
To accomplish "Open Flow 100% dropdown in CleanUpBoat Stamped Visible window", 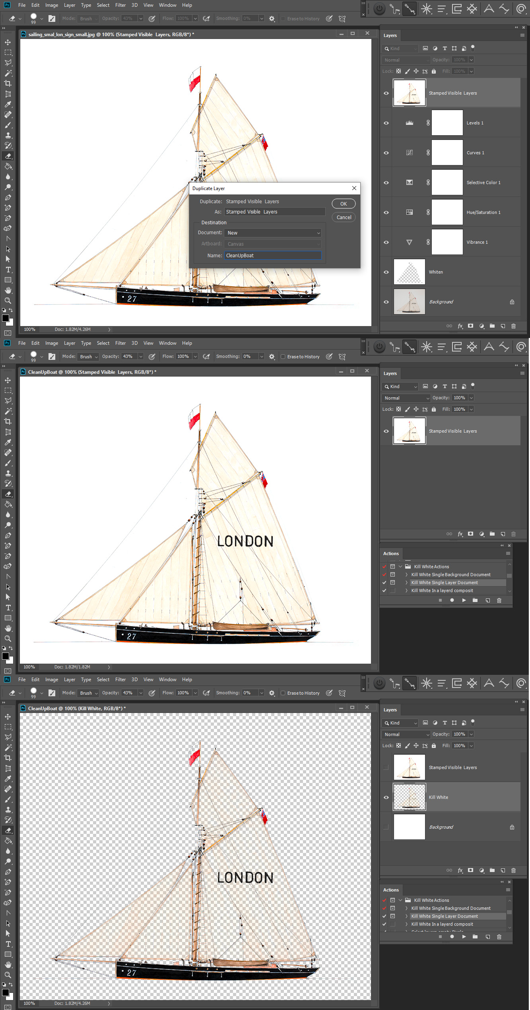I will [x=195, y=357].
